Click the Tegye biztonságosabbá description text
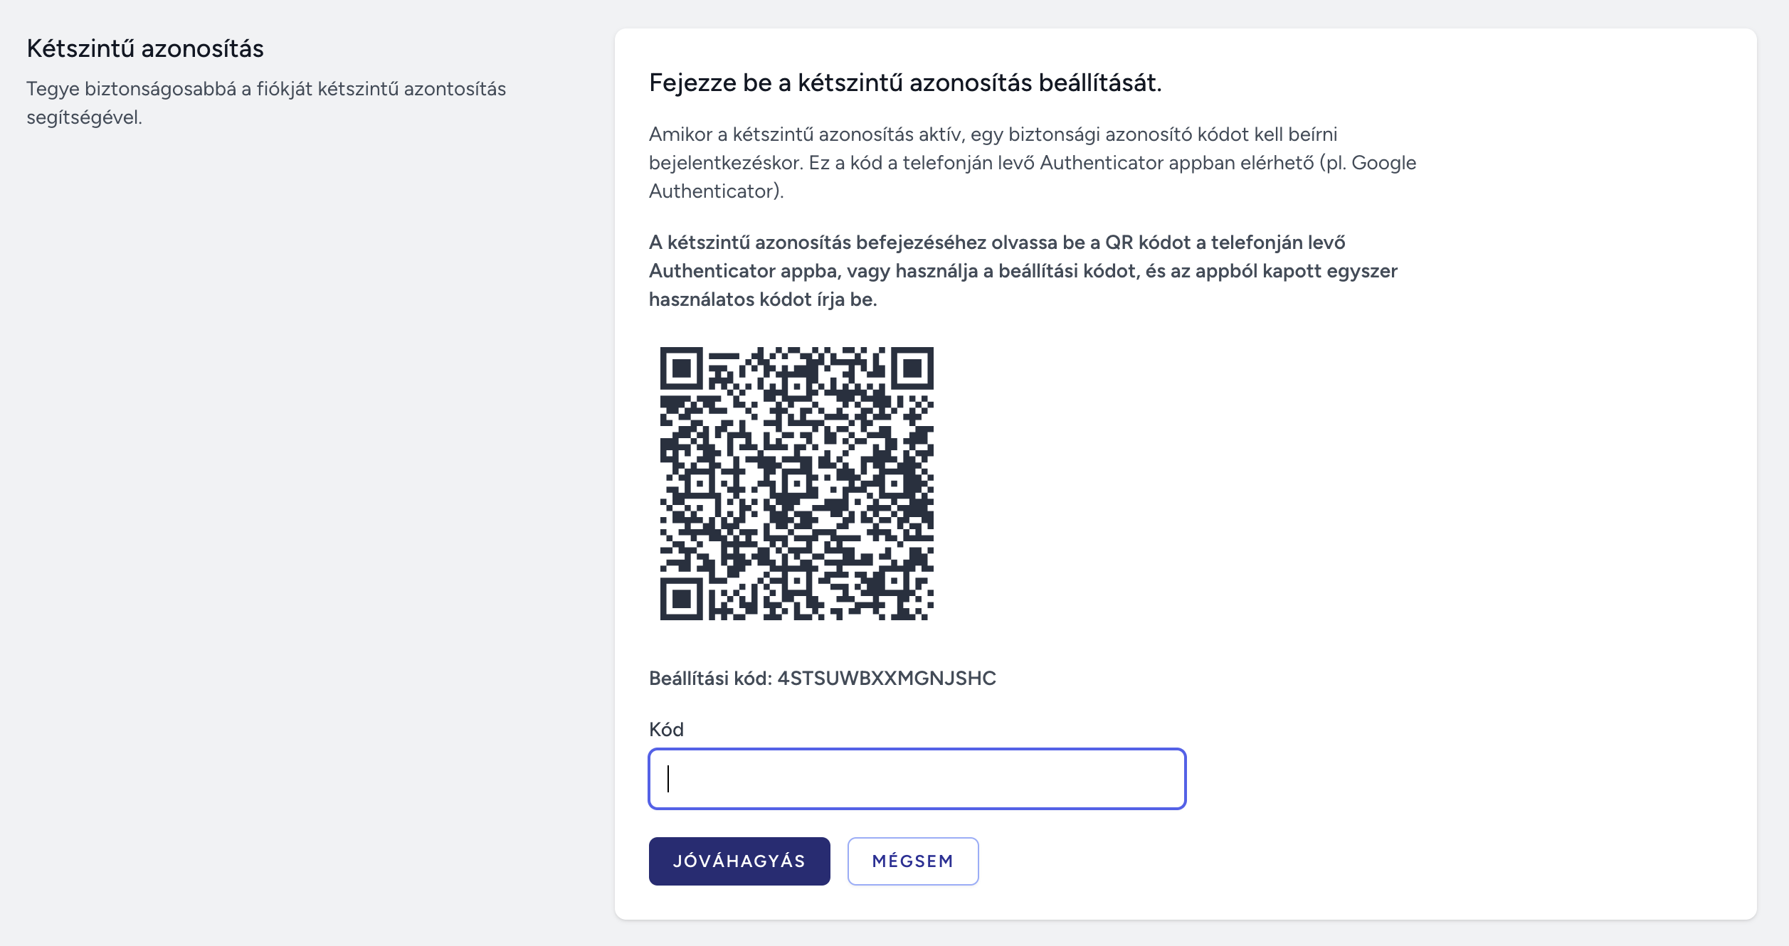Screen dimensions: 1789x946 [x=266, y=102]
